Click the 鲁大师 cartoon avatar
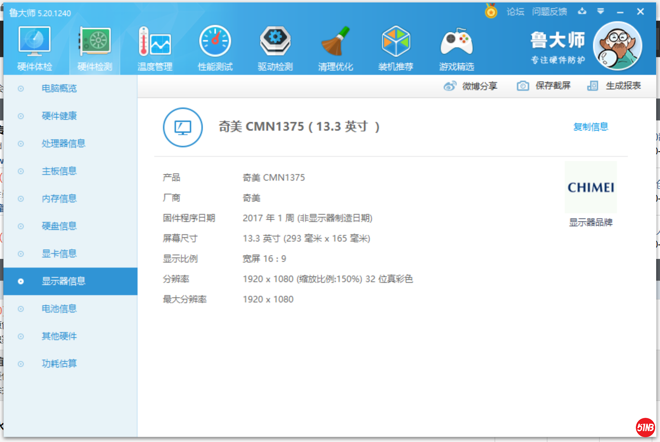Screen dimensions: 660x442 click(x=617, y=46)
